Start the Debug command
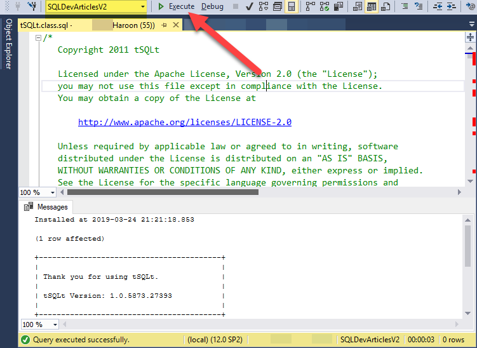This screenshot has height=348, width=477. point(212,6)
